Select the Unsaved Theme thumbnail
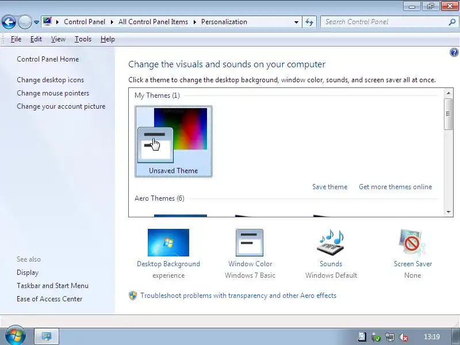 pos(174,141)
